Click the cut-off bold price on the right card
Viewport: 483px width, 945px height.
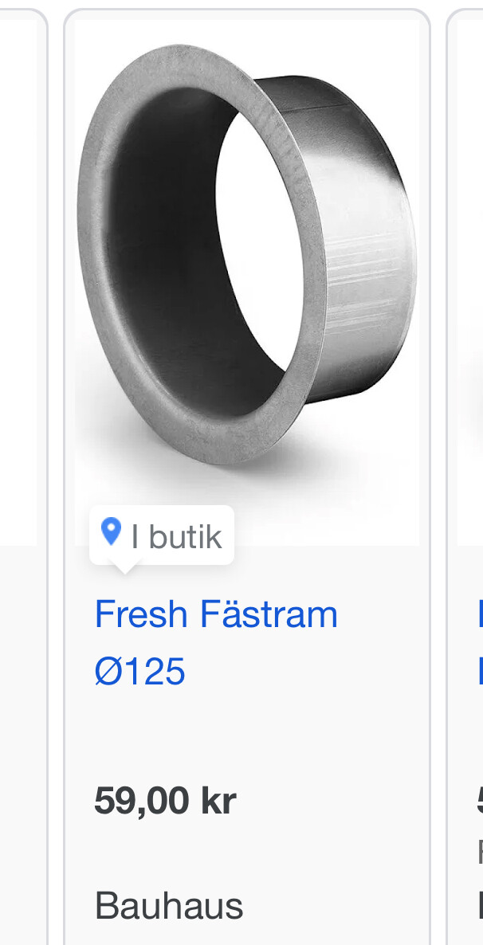(480, 801)
